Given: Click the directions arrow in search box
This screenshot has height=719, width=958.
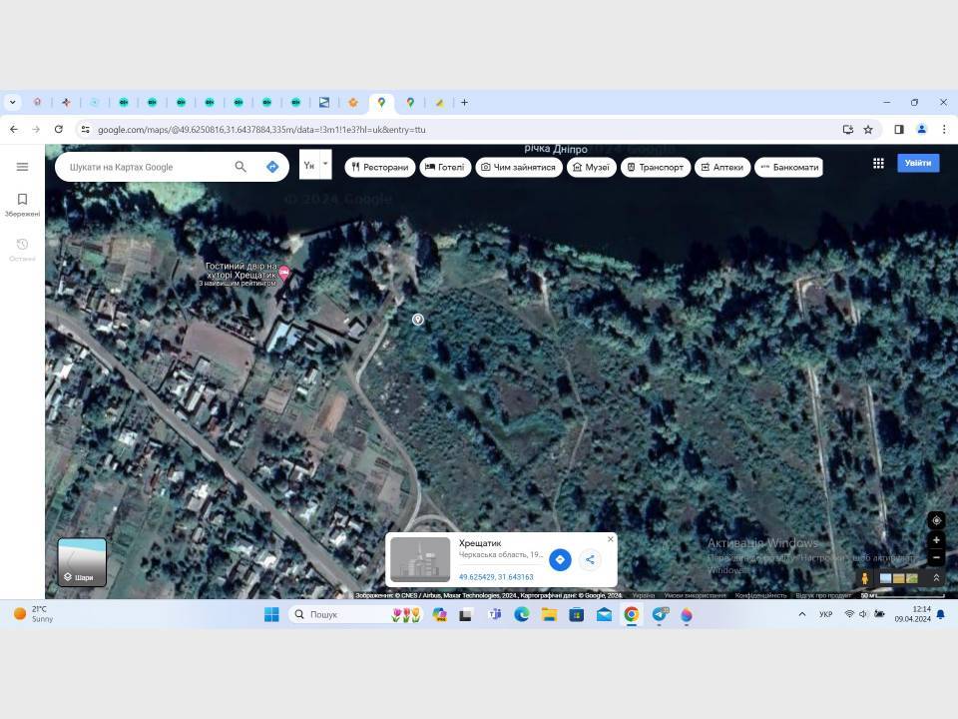Looking at the screenshot, I should (271, 167).
